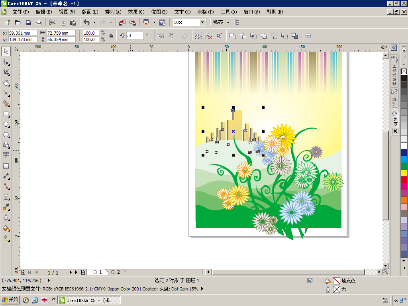Select the Rectangle tool
Viewport: 408px width, 306px height.
pyautogui.click(x=6, y=114)
